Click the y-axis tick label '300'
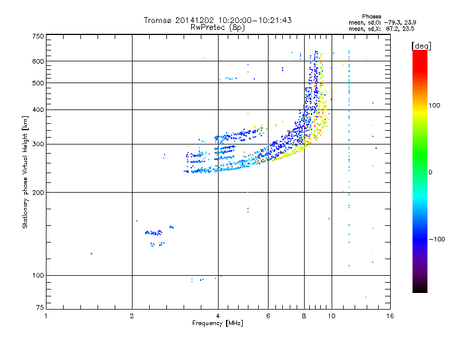Image resolution: width=459 pixels, height=344 pixels. [38, 144]
